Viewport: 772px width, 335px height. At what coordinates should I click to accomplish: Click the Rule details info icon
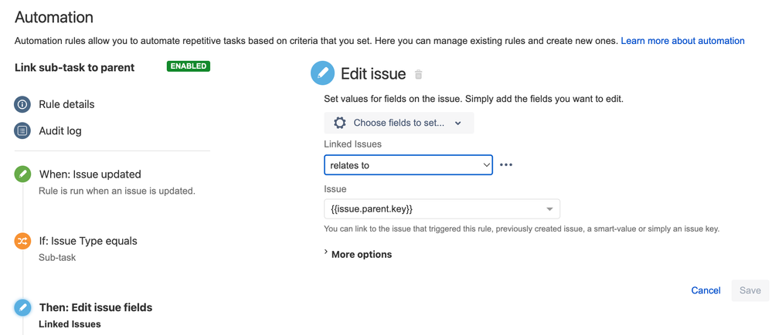pos(22,104)
